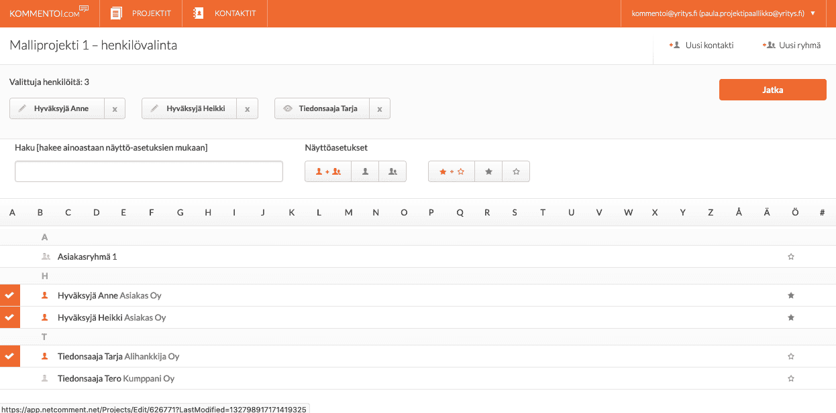Show only single persons filter icon
The height and width of the screenshot is (413, 836).
[x=365, y=171]
